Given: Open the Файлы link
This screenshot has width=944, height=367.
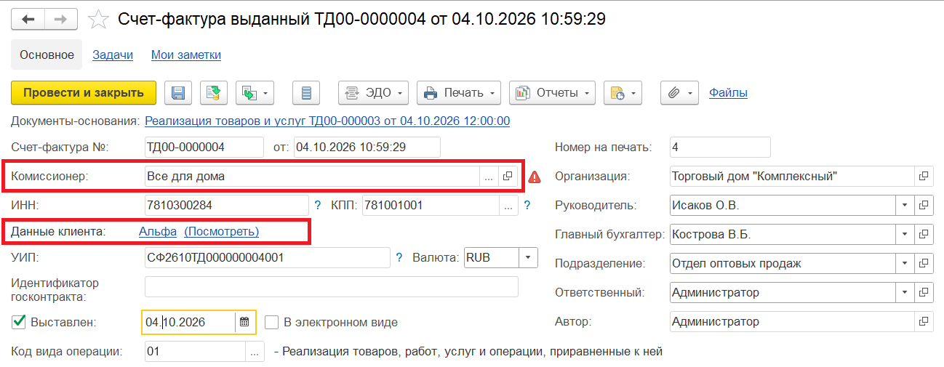Looking at the screenshot, I should point(728,92).
